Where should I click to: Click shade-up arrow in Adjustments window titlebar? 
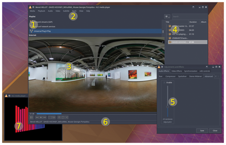[207, 67]
